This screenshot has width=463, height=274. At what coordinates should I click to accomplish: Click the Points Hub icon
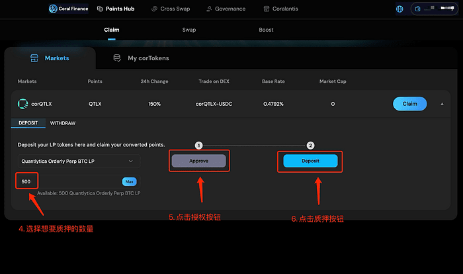pos(100,9)
